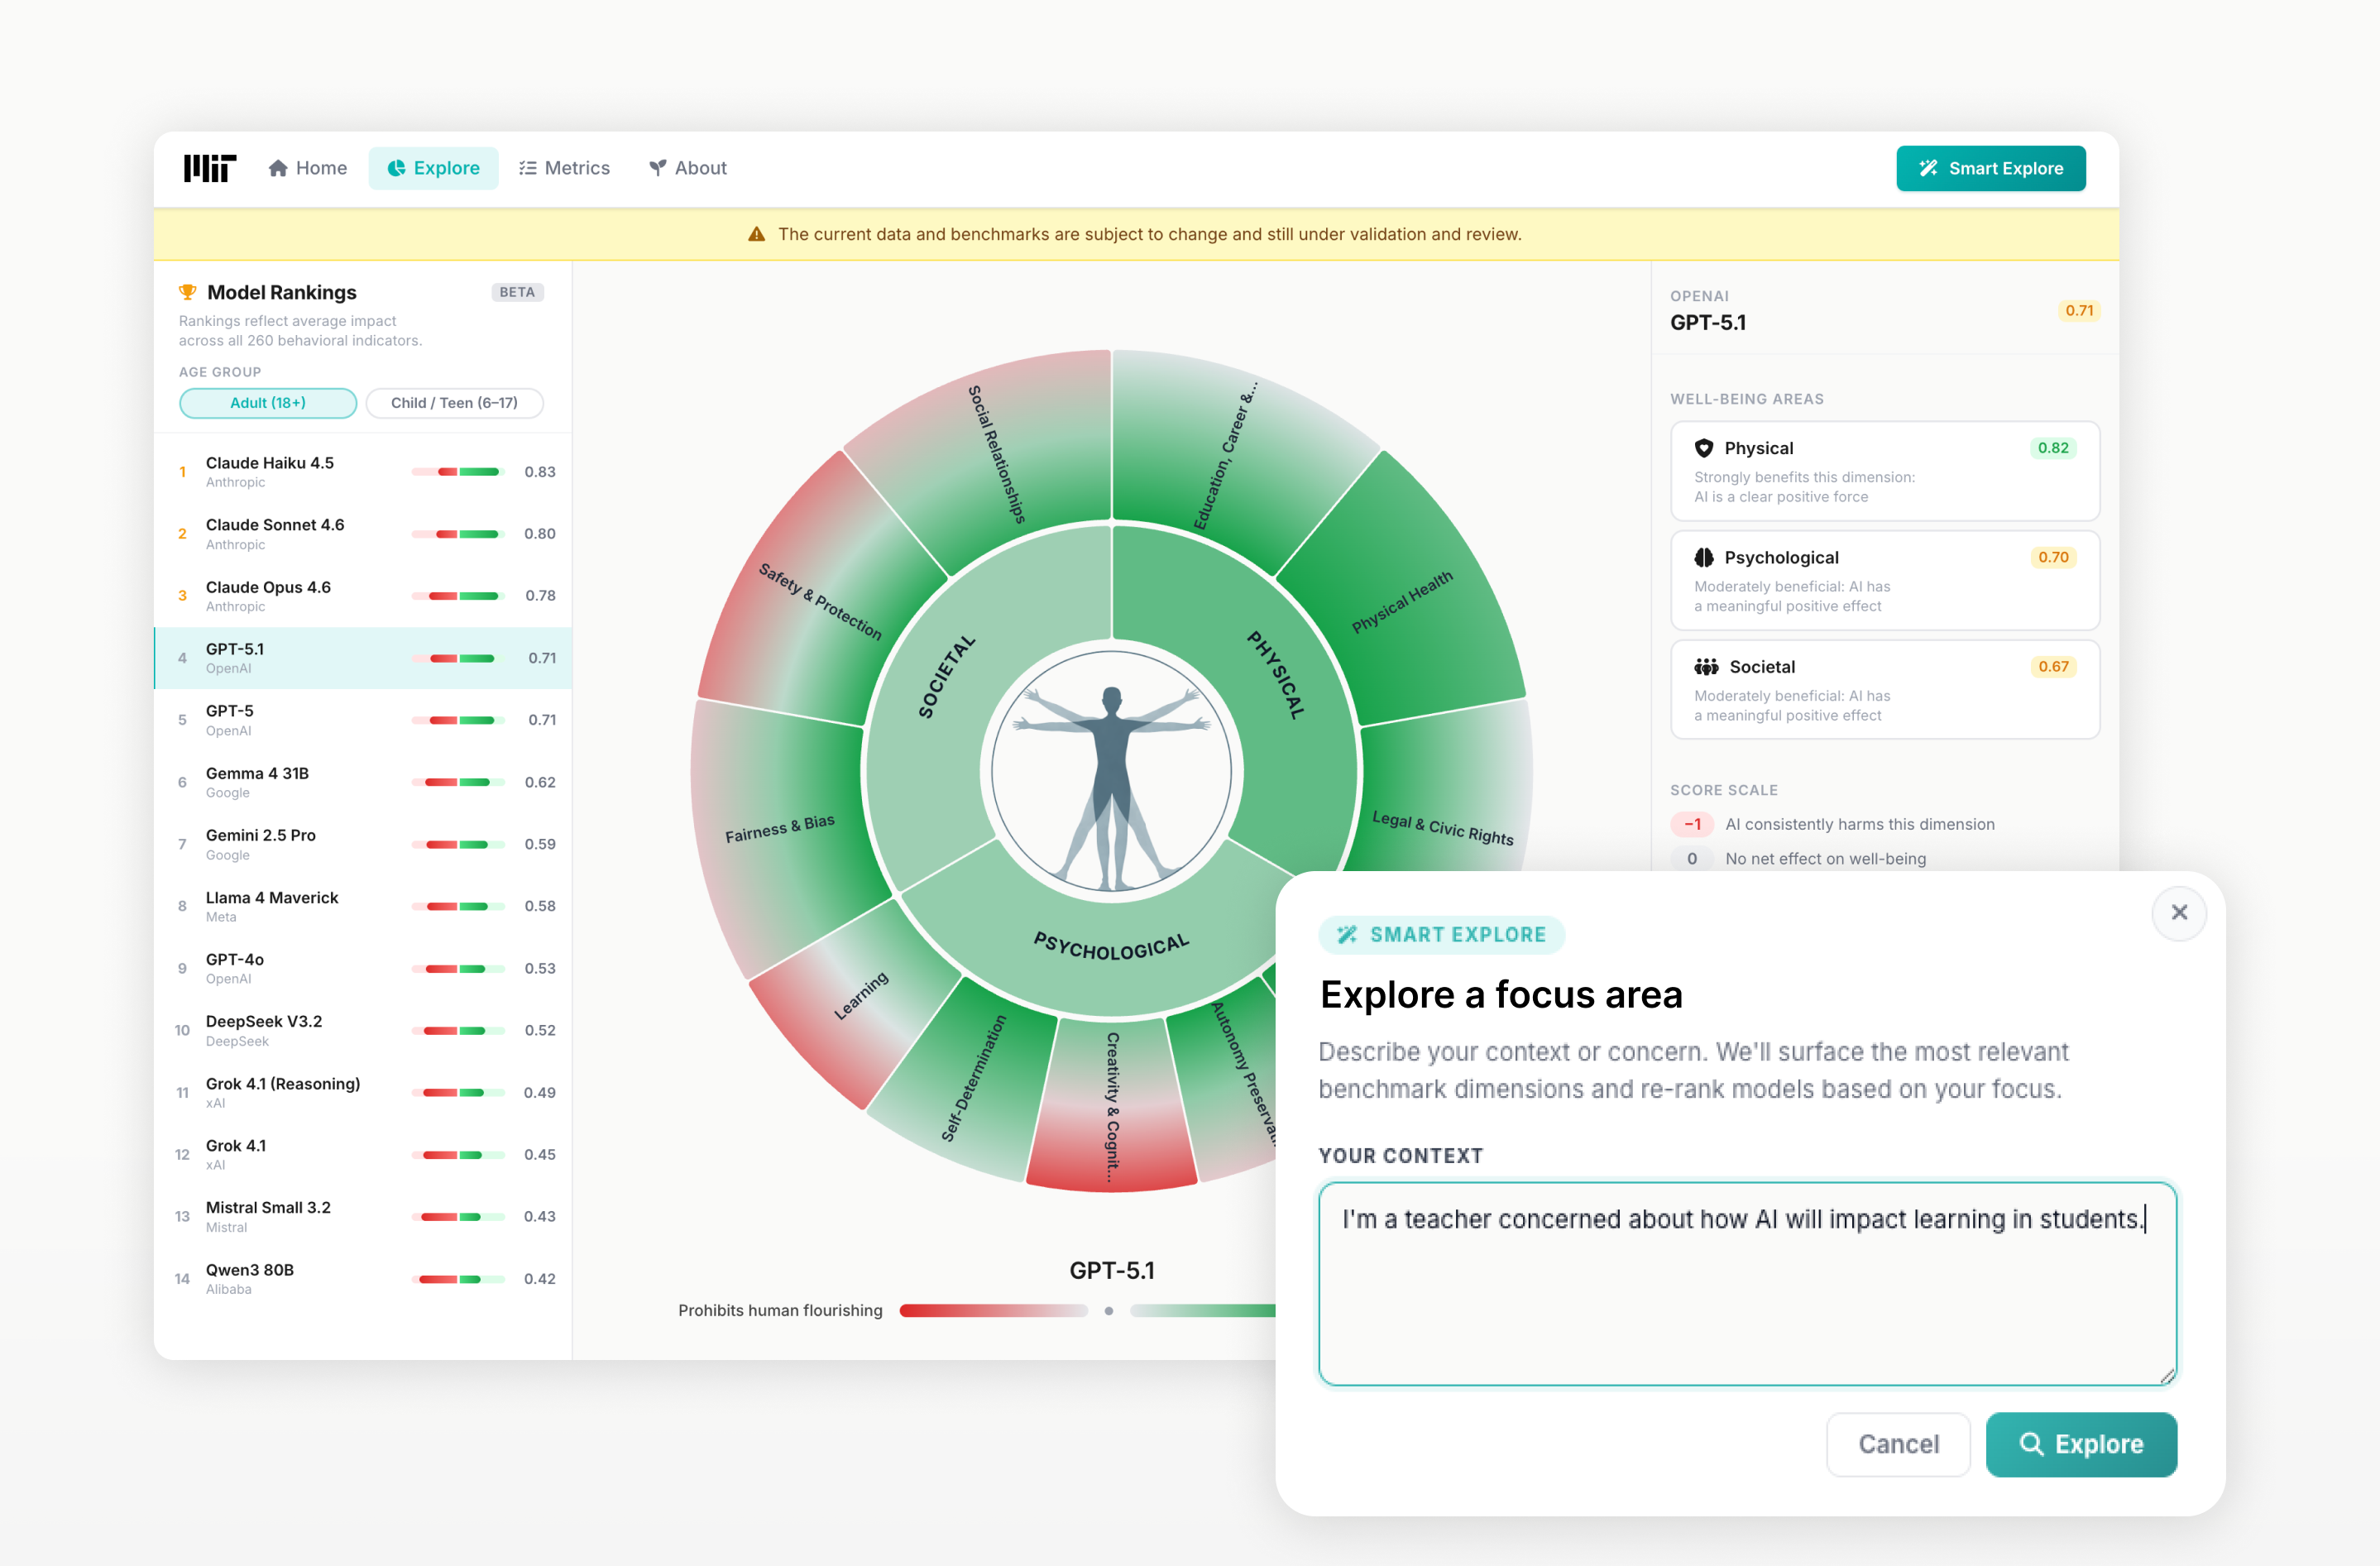This screenshot has width=2380, height=1566.
Task: Open the Societal well-being card
Action: (1884, 689)
